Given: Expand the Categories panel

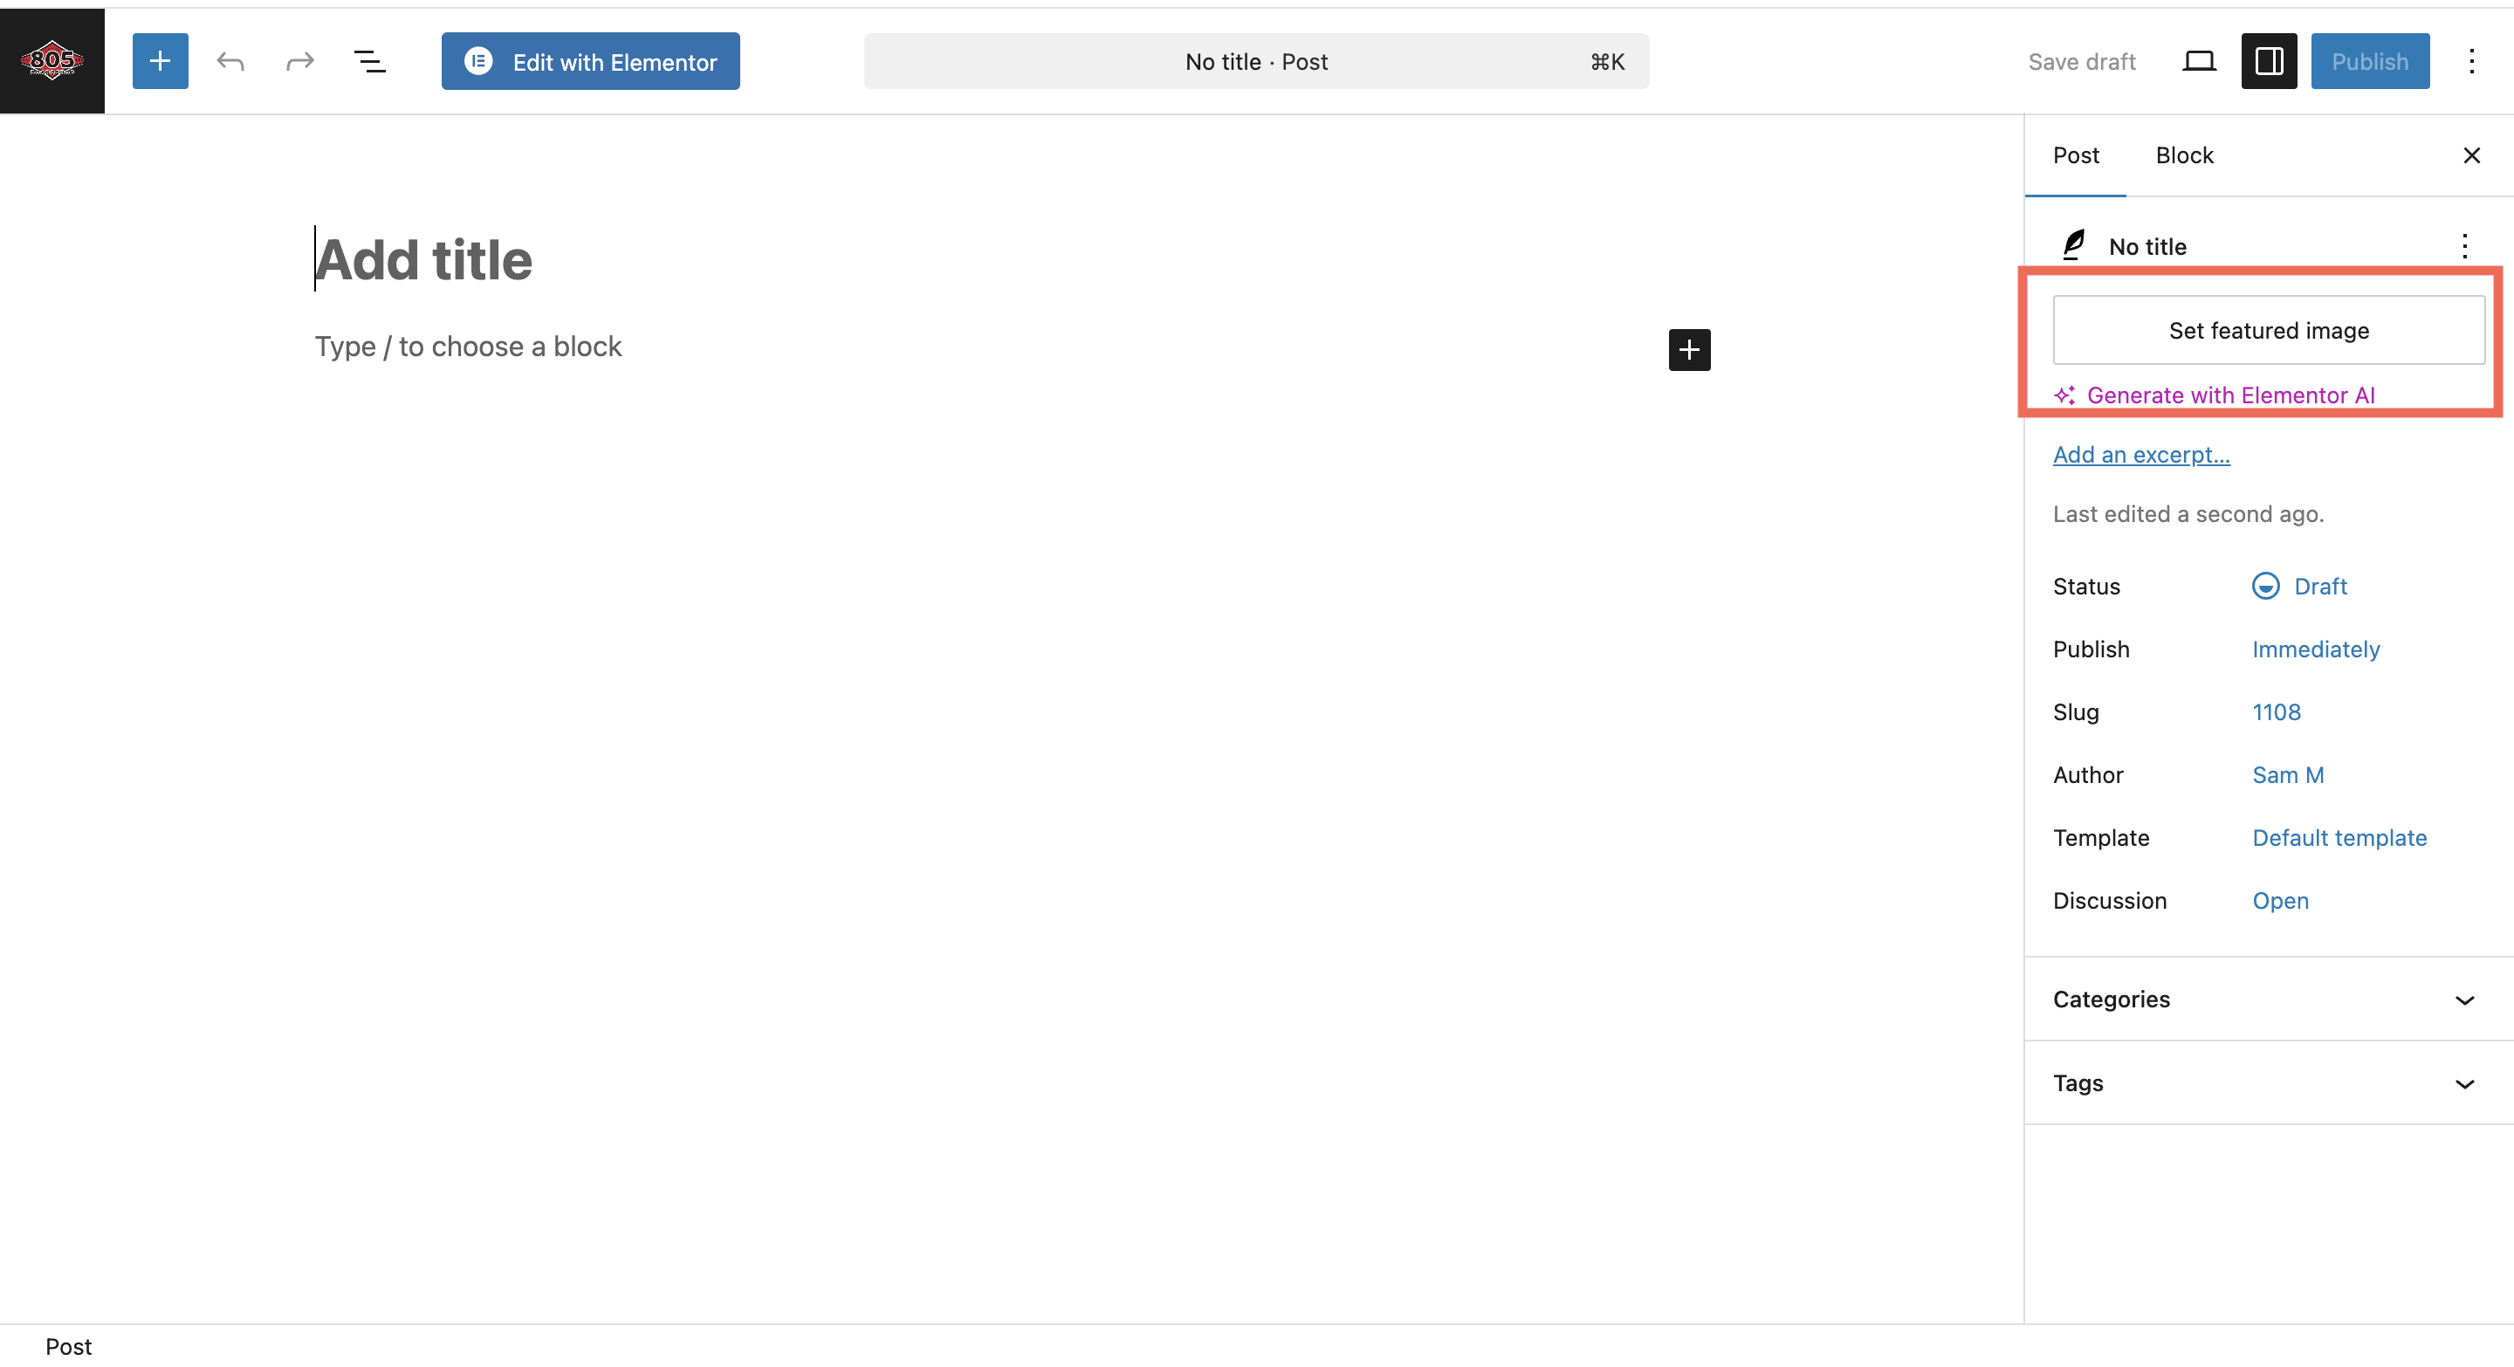Looking at the screenshot, I should pyautogui.click(x=2269, y=999).
